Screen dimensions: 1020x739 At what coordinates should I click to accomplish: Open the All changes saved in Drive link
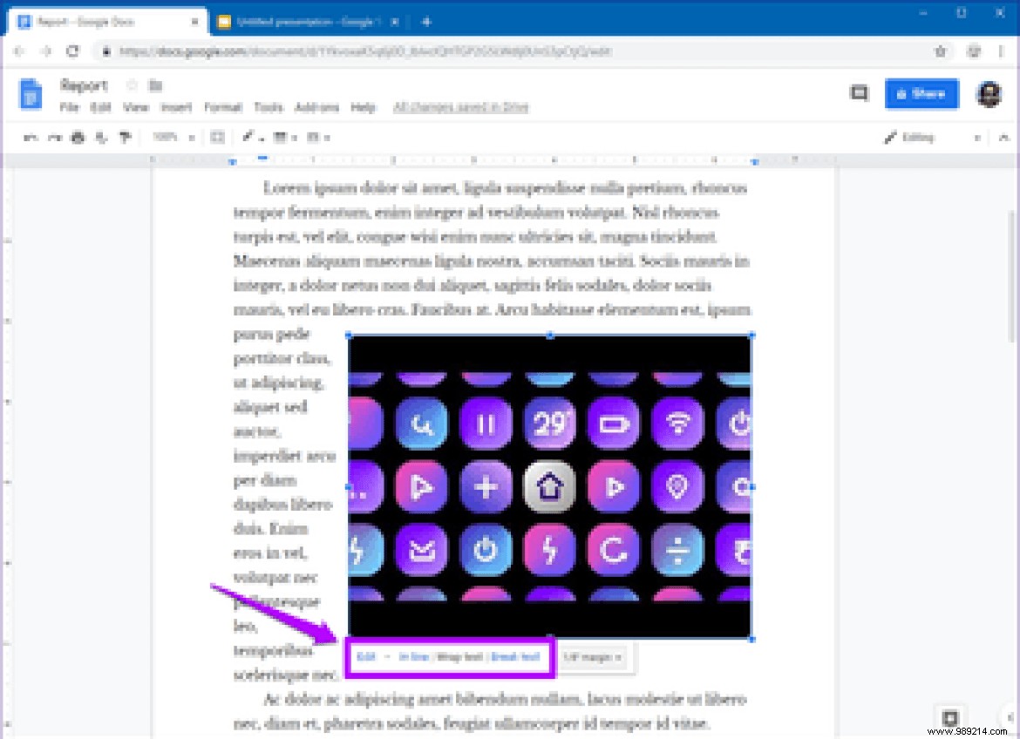(x=460, y=107)
